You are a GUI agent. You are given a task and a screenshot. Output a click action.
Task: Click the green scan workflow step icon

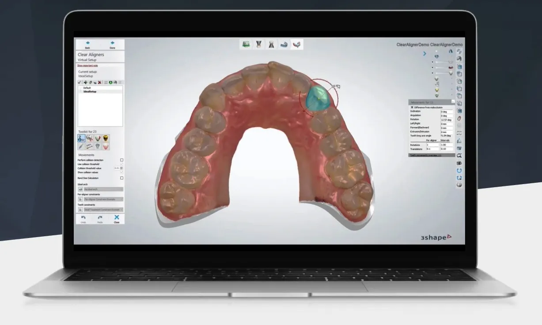[x=246, y=44]
